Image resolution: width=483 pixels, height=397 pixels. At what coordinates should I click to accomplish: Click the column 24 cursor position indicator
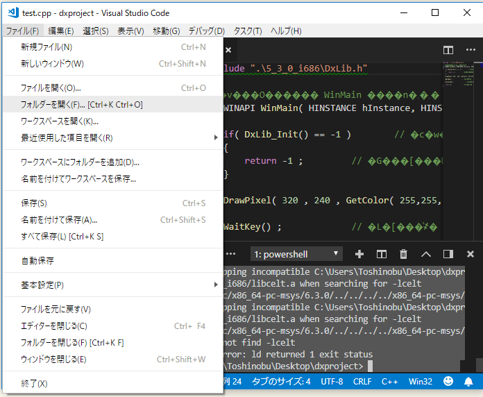pos(233,381)
